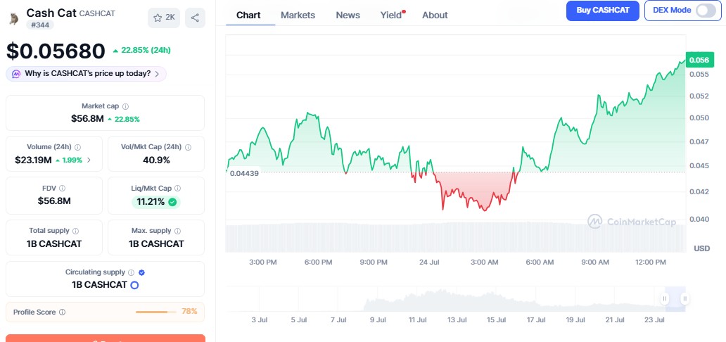Open Market cap info tooltip icon
This screenshot has width=726, height=342.
tap(125, 106)
